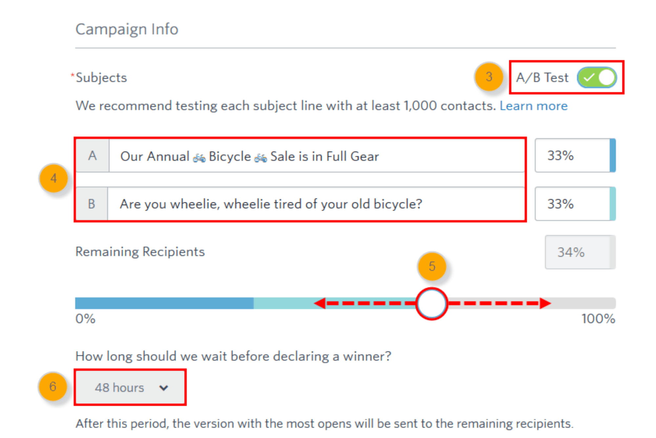Click the B label tab of second subject

click(x=92, y=204)
